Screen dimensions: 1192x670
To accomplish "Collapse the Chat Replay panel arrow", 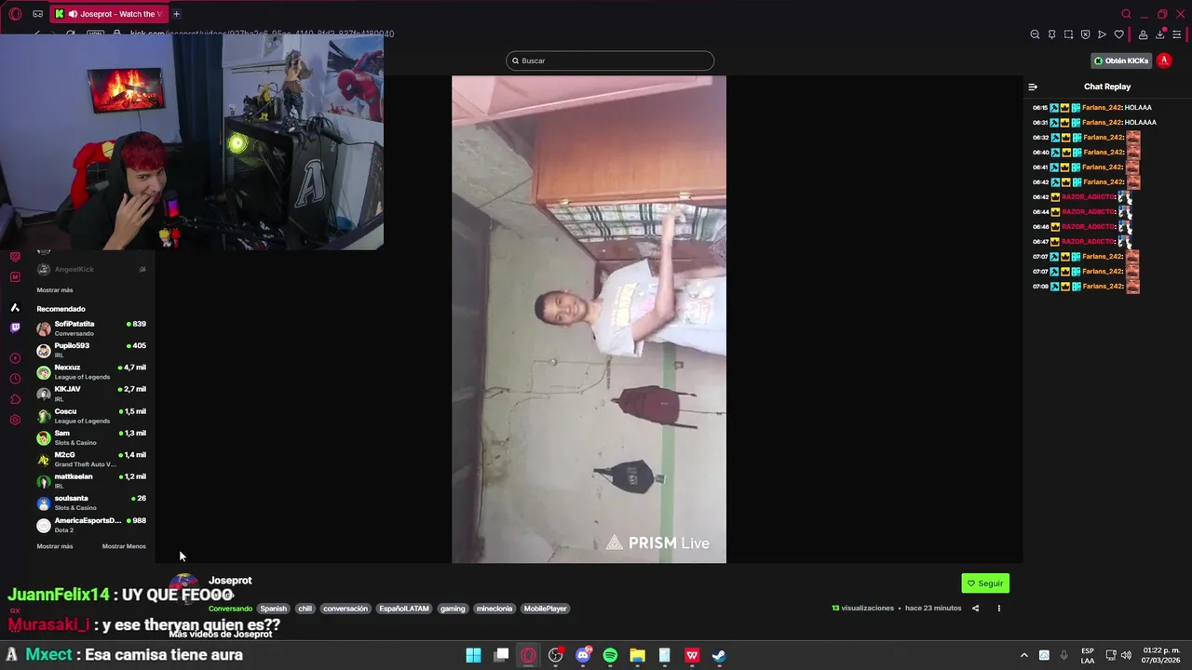I will pos(1033,87).
